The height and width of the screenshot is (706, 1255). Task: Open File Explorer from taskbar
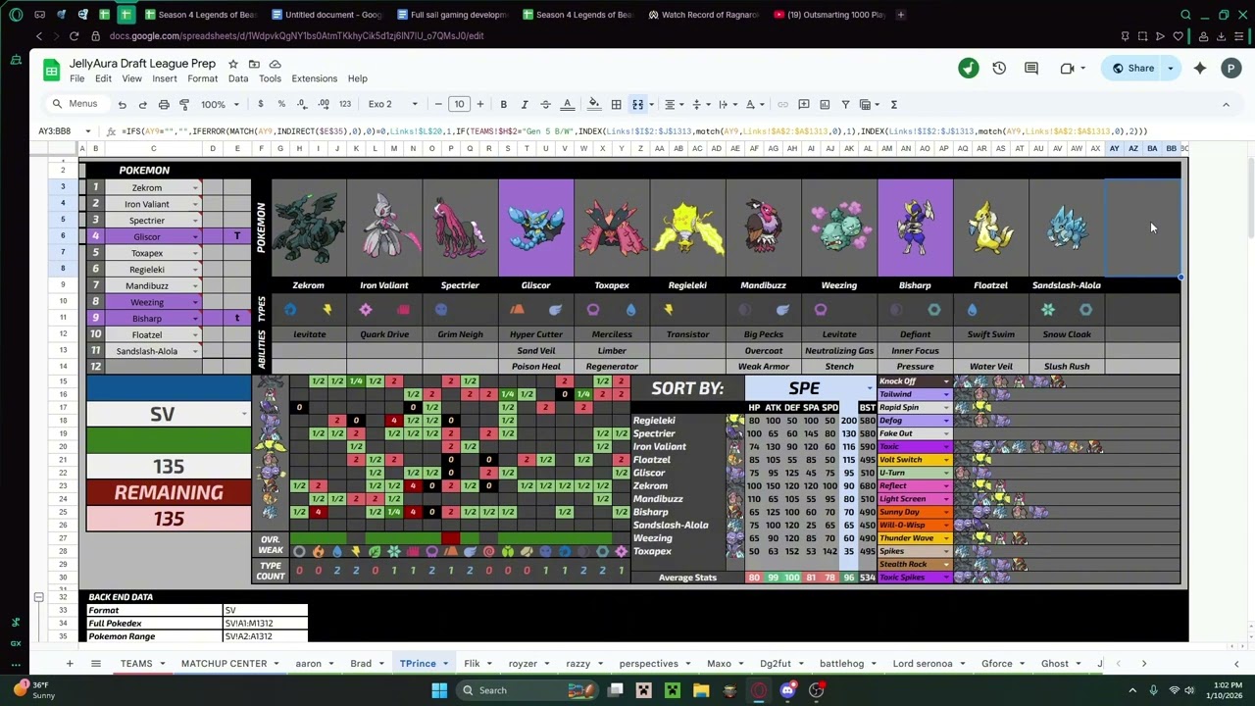pos(701,690)
